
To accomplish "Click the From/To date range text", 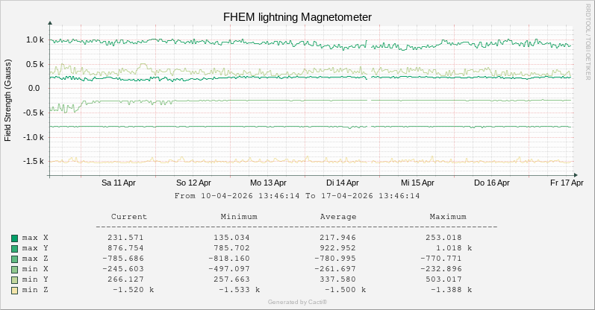I will pos(297,196).
